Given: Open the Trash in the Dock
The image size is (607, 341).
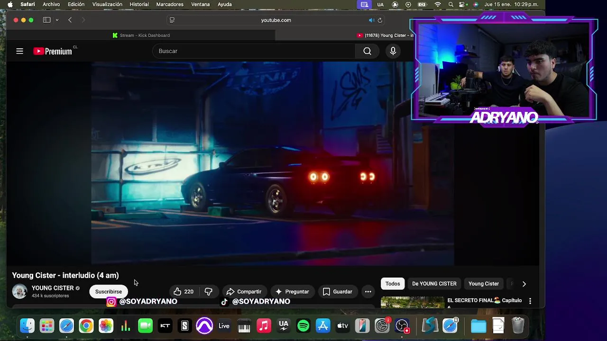Looking at the screenshot, I should click(518, 326).
